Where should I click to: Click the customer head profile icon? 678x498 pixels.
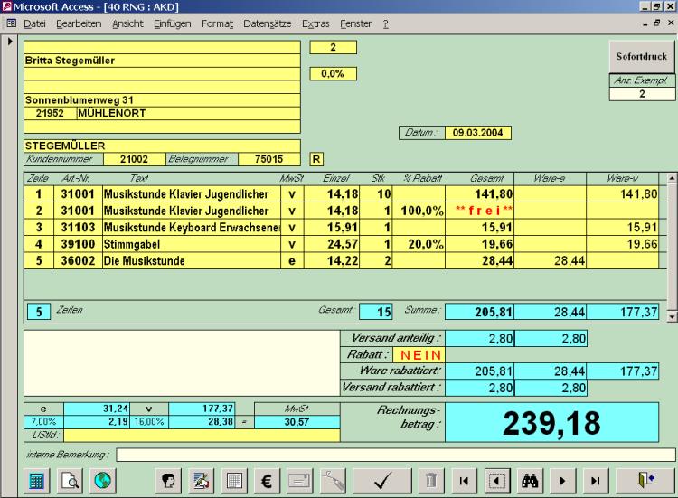pyautogui.click(x=166, y=481)
